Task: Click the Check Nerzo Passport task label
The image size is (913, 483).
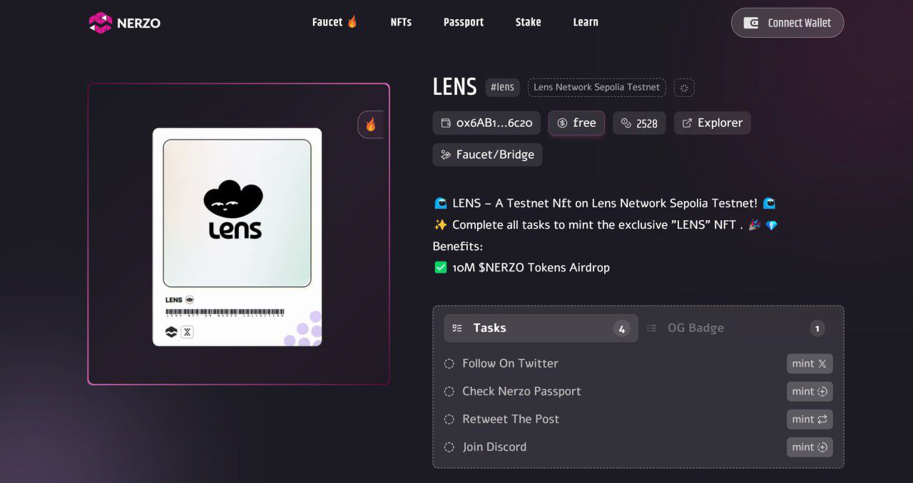Action: click(521, 391)
